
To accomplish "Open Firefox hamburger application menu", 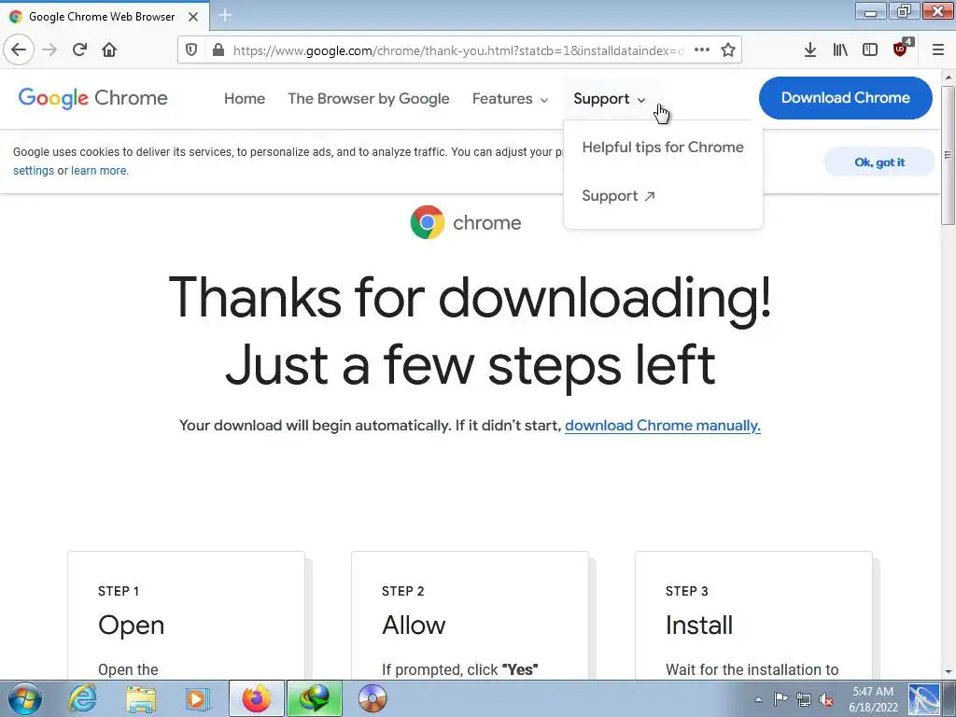I will tap(937, 50).
